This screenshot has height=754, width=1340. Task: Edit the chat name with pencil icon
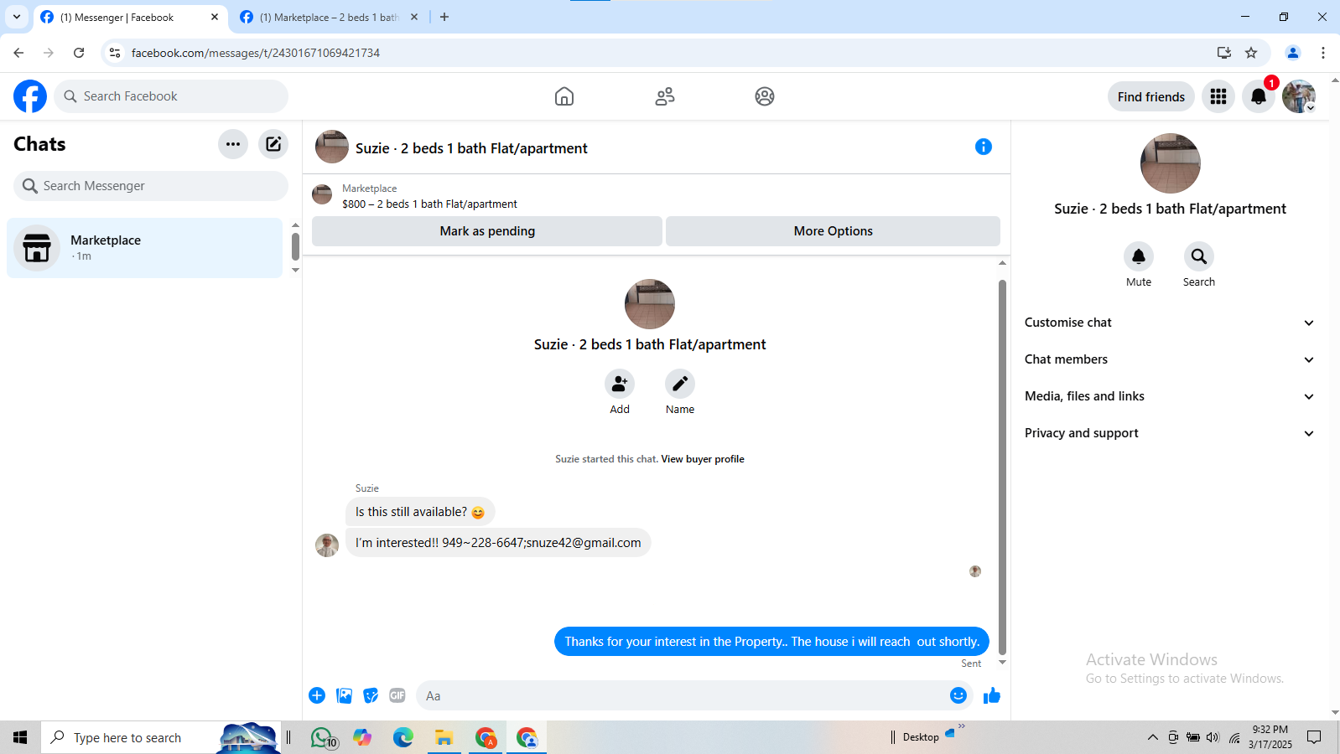pos(680,384)
